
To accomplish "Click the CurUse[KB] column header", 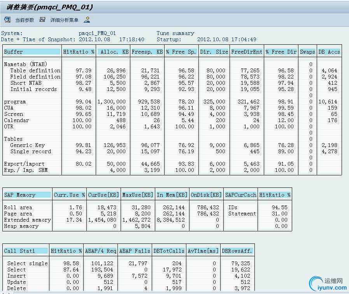I will pos(103,195).
